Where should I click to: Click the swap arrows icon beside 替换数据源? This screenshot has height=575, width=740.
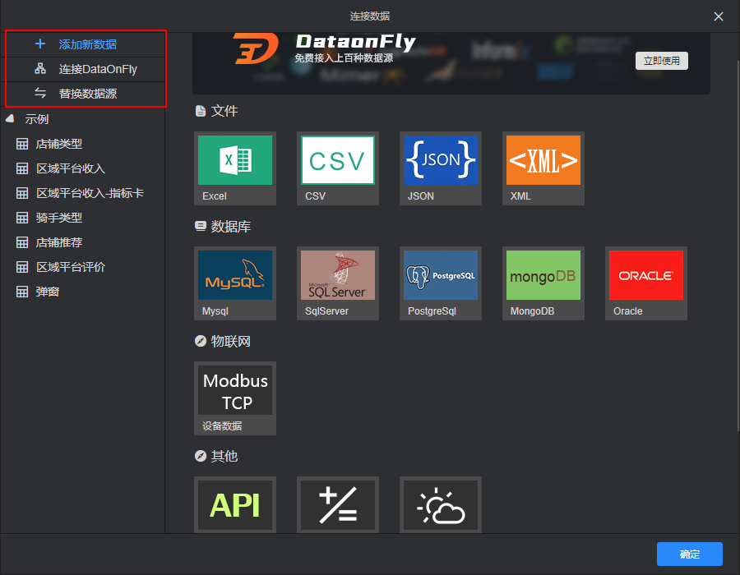coord(40,94)
